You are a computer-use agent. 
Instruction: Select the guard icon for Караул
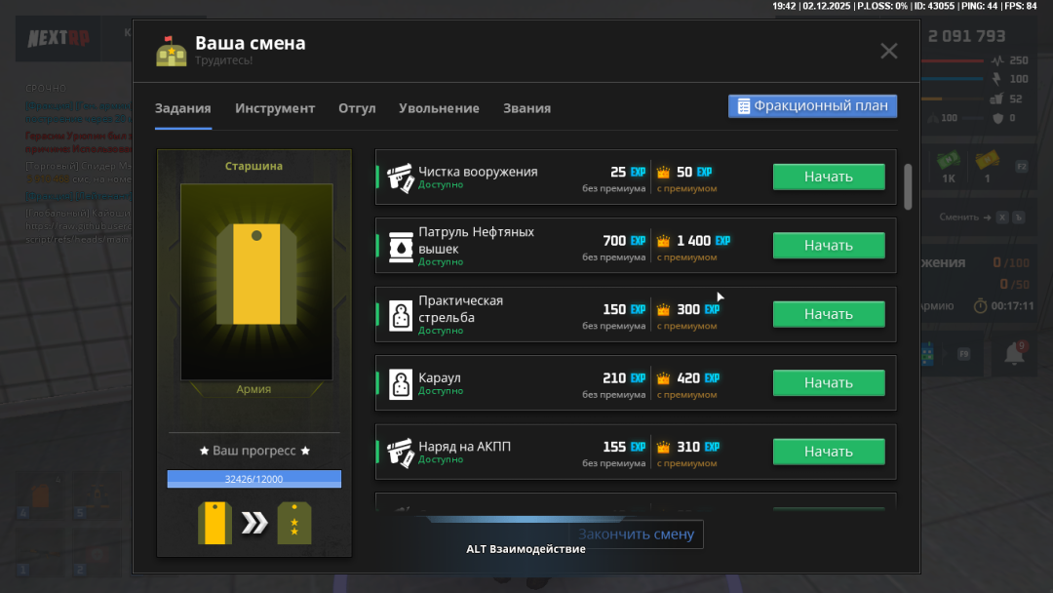click(x=399, y=382)
